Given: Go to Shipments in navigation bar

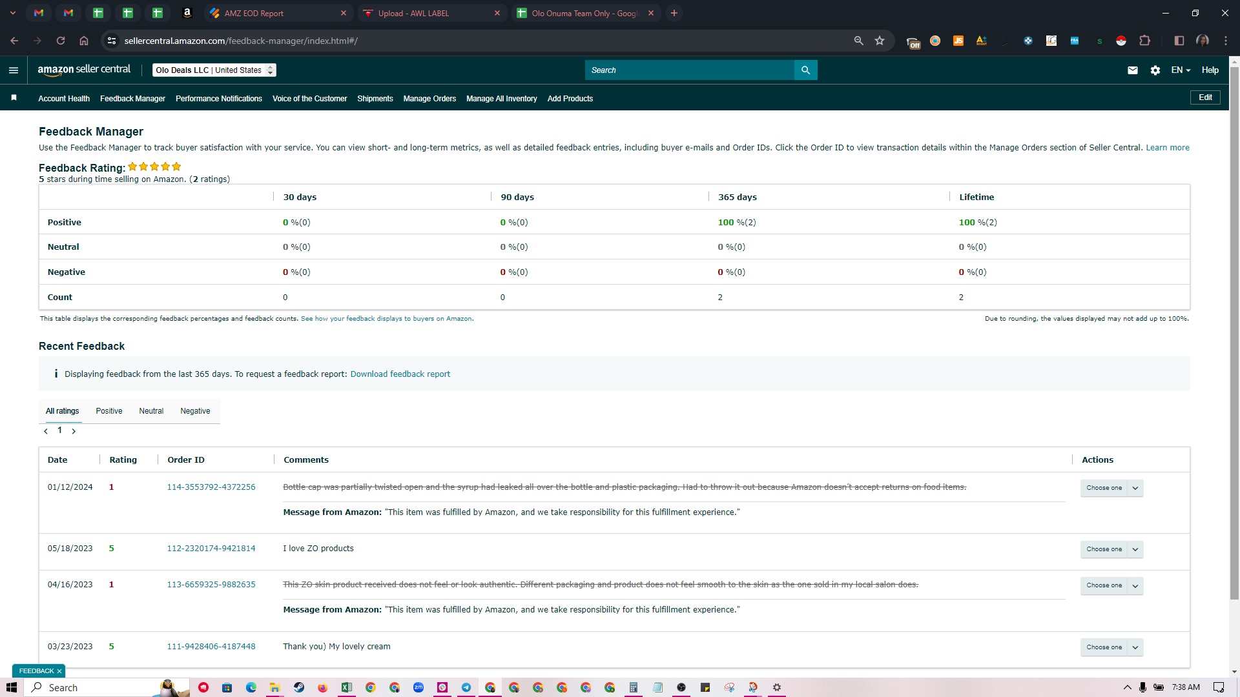Looking at the screenshot, I should pyautogui.click(x=375, y=99).
